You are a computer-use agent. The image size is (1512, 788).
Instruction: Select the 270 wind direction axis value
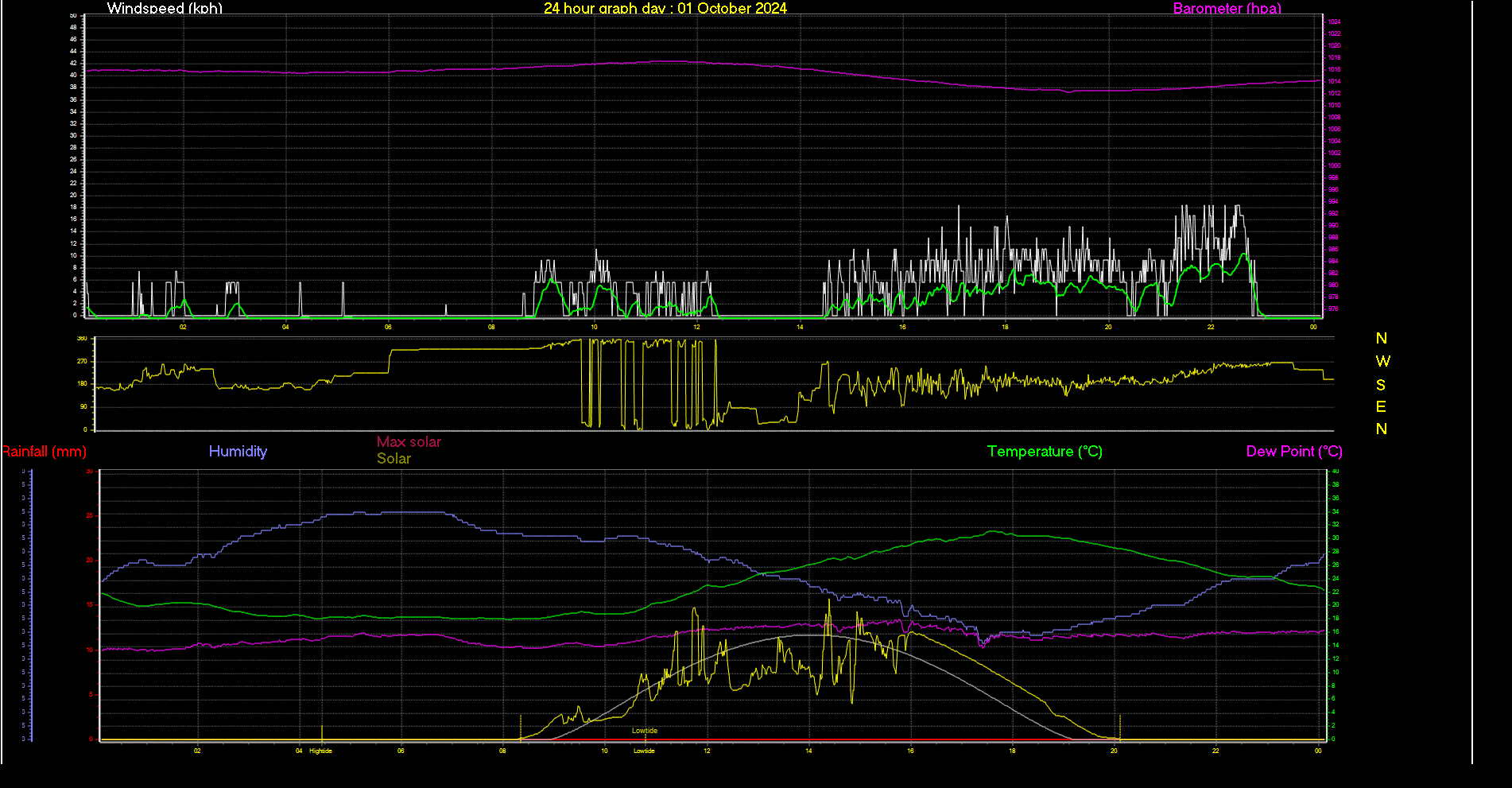click(x=82, y=361)
